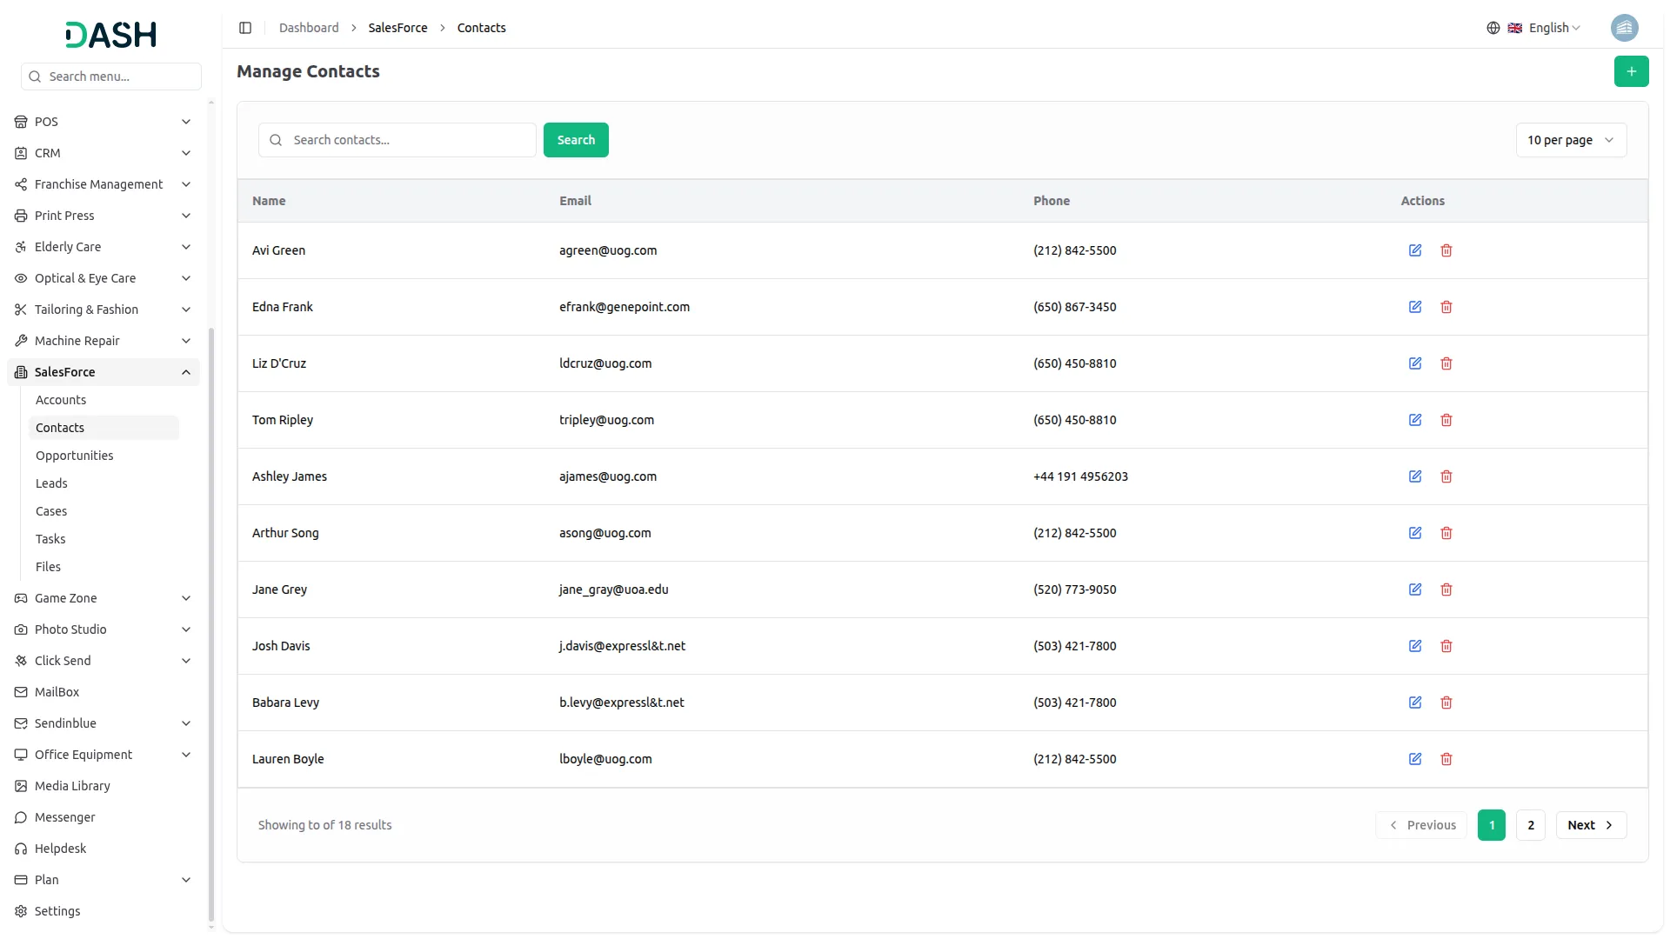Select page 1 in pagination

[x=1492, y=825]
